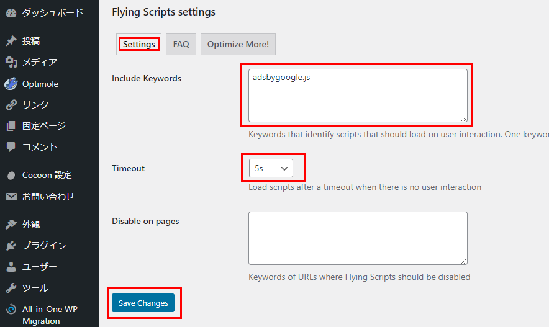This screenshot has width=549, height=327.
Task: Open the Cocoon 設定 menu item
Action: point(47,175)
